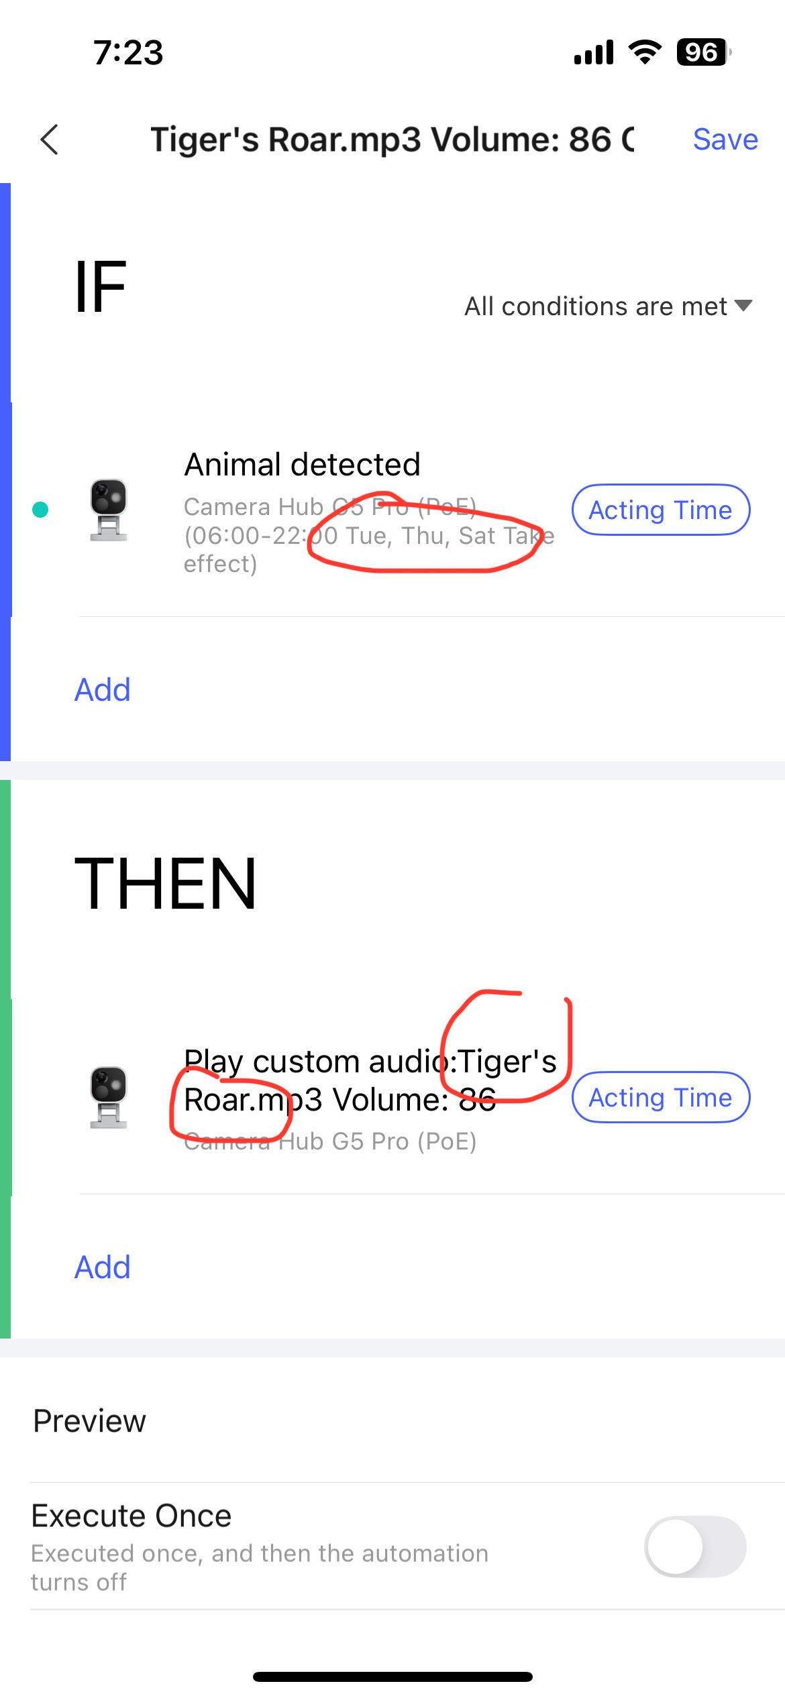Open Acting Time for Animal detected condition
Viewport: 785px width, 1698px height.
660,510
